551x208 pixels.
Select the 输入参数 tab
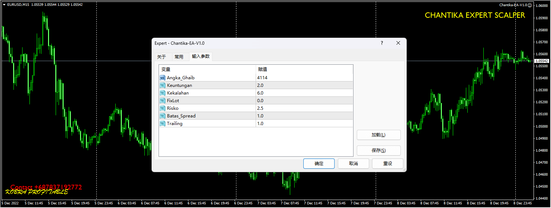pos(201,56)
